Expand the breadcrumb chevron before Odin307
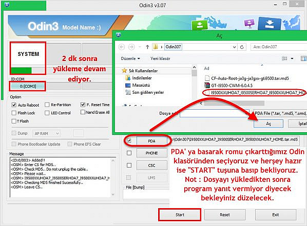Viewport: 307px width, 226px height. pyautogui.click(x=162, y=47)
